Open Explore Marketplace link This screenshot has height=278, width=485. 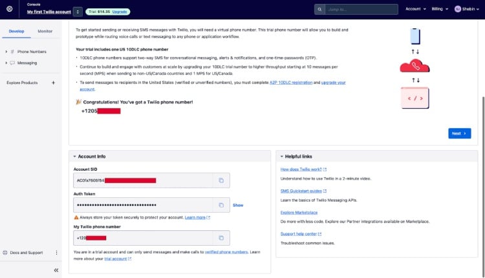pyautogui.click(x=299, y=213)
